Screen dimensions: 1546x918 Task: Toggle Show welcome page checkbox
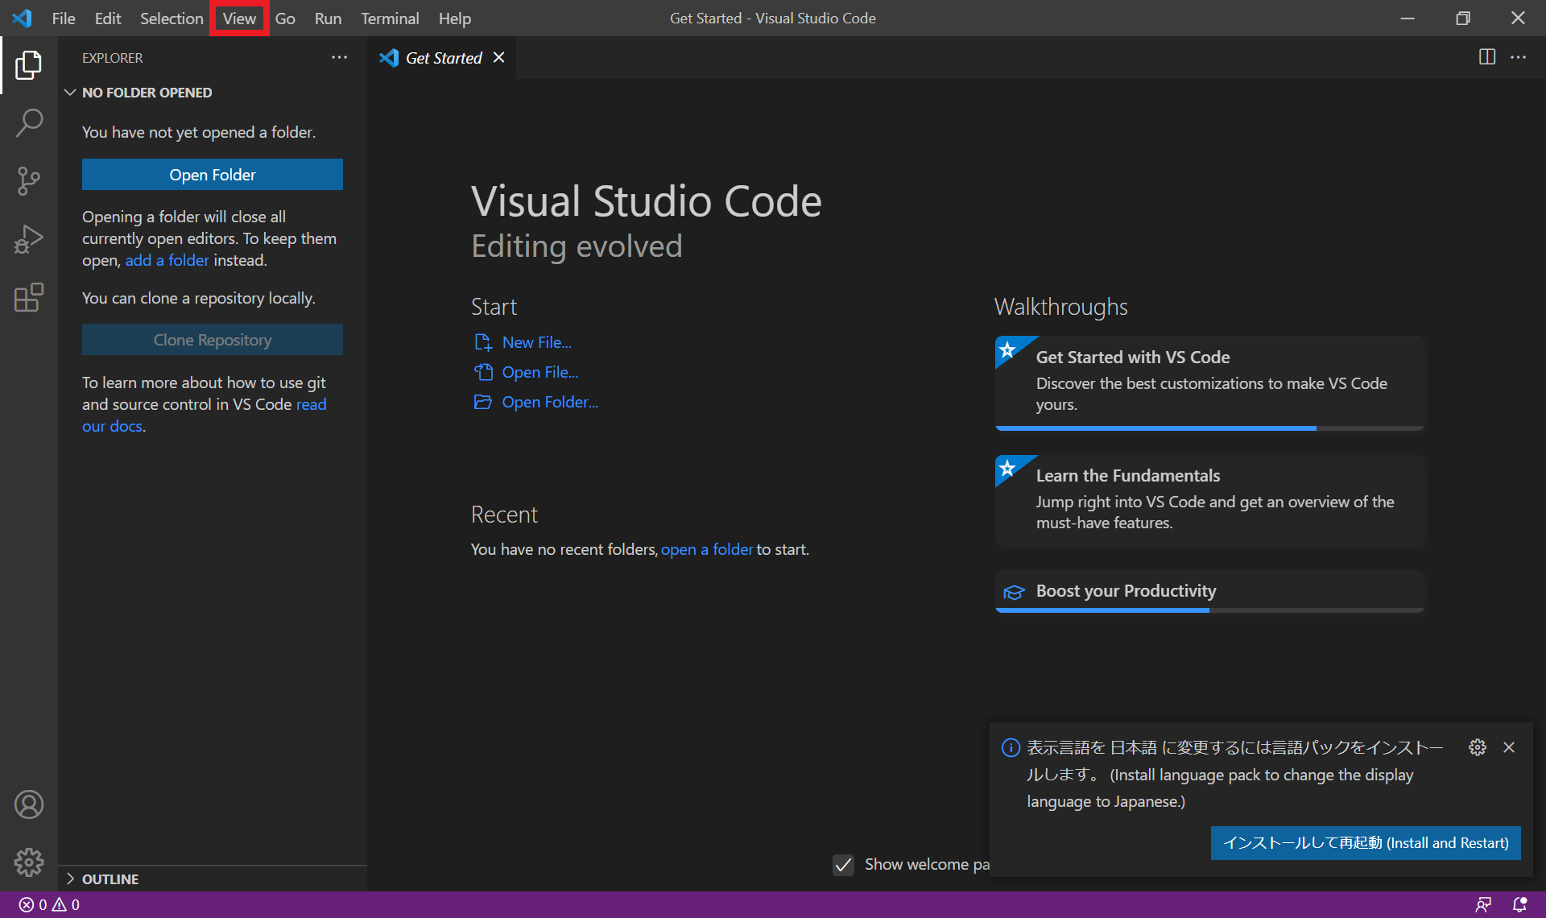[843, 865]
